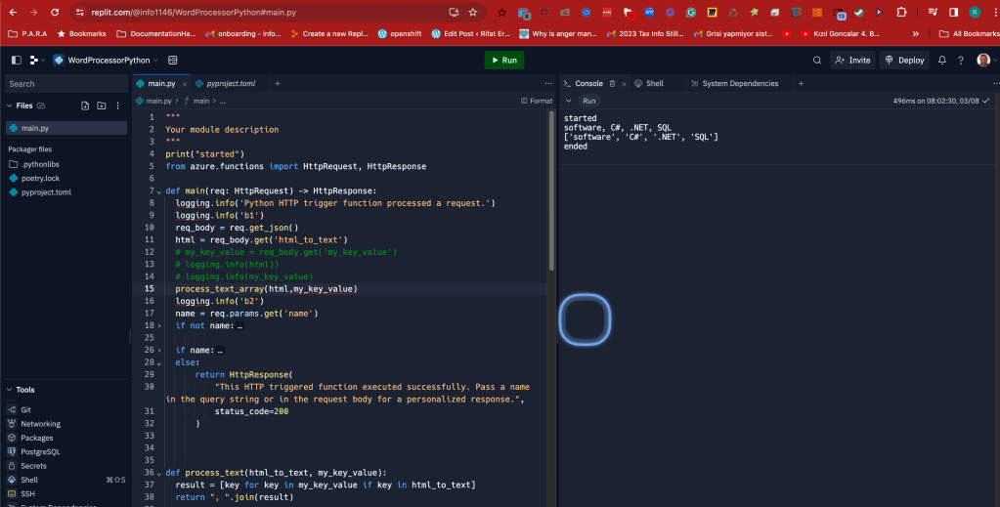Click the green Run button
Viewport: 1000px width, 507px height.
coord(503,60)
